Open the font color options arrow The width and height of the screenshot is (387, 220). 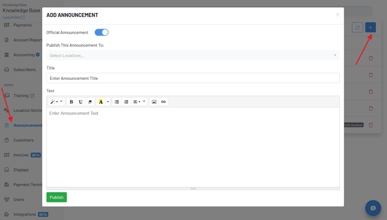point(108,102)
